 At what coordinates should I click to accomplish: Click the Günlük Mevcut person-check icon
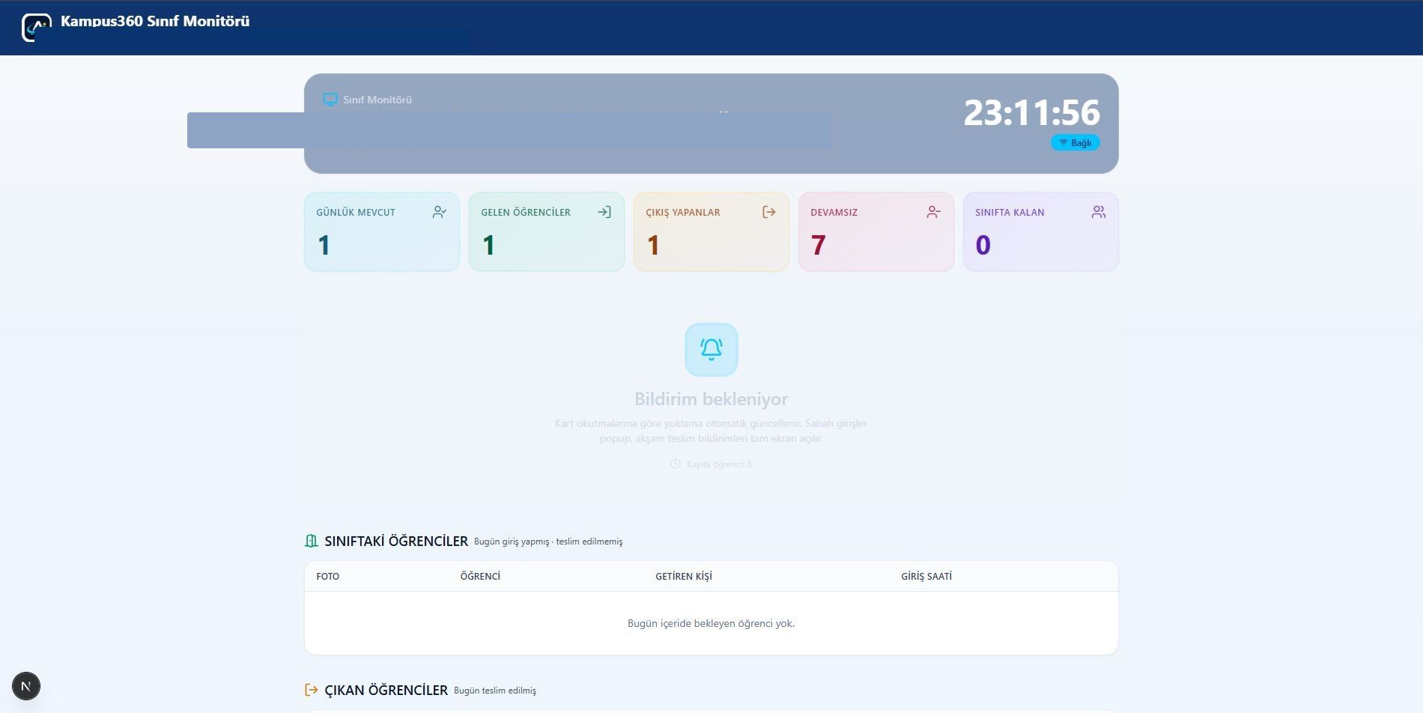tap(440, 212)
